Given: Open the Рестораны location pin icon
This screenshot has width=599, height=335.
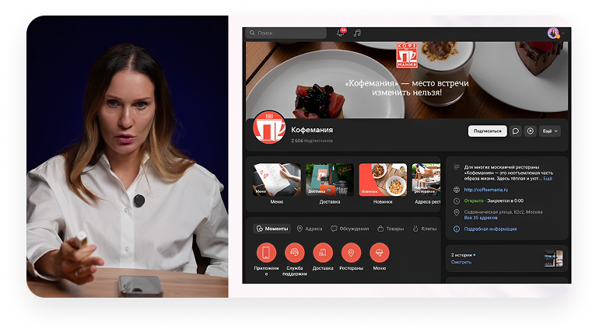Looking at the screenshot, I should 351,253.
